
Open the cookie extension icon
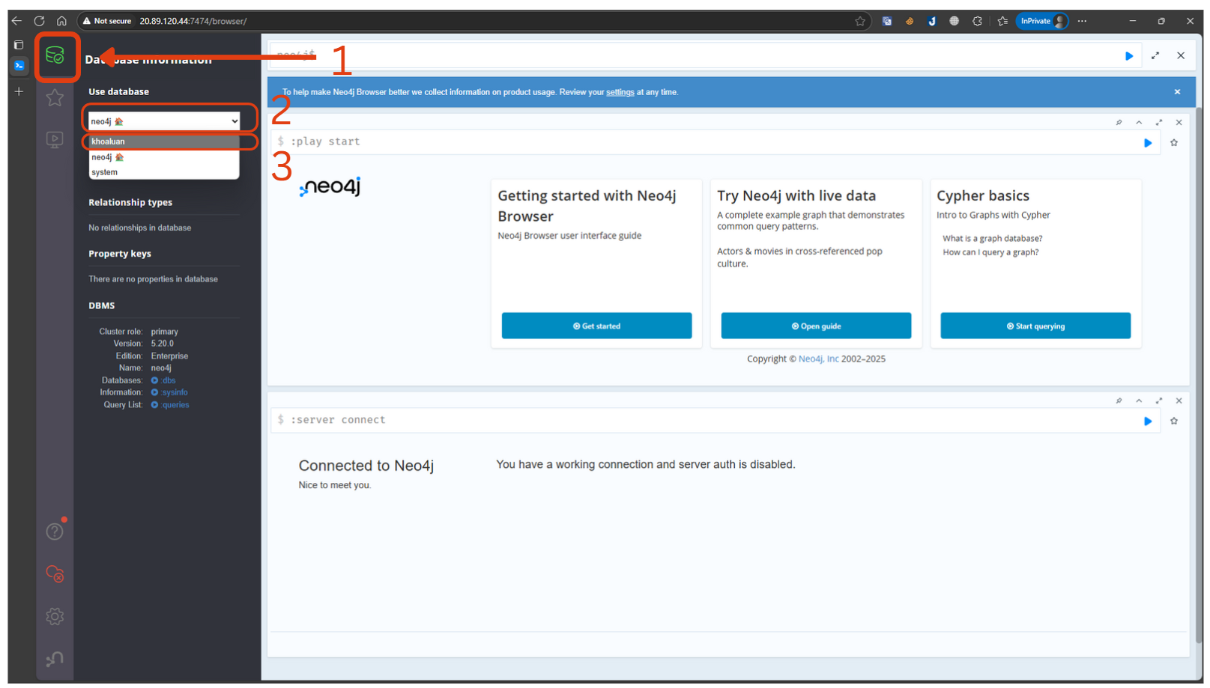click(910, 21)
